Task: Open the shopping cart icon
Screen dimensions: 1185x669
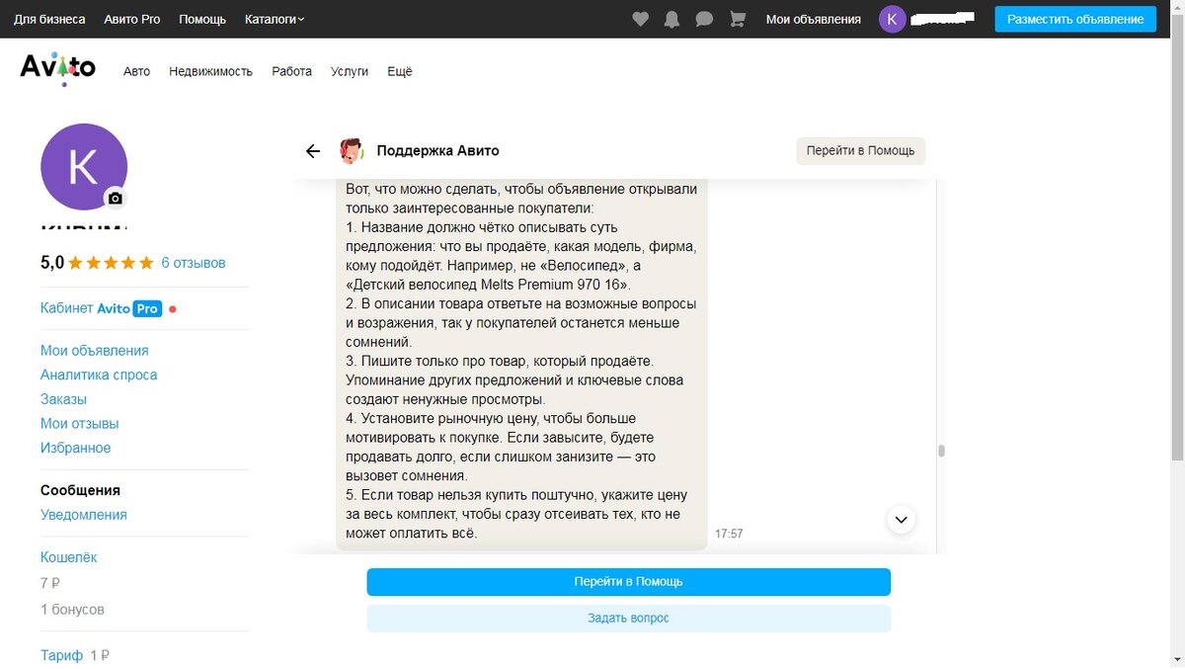Action: pos(737,19)
